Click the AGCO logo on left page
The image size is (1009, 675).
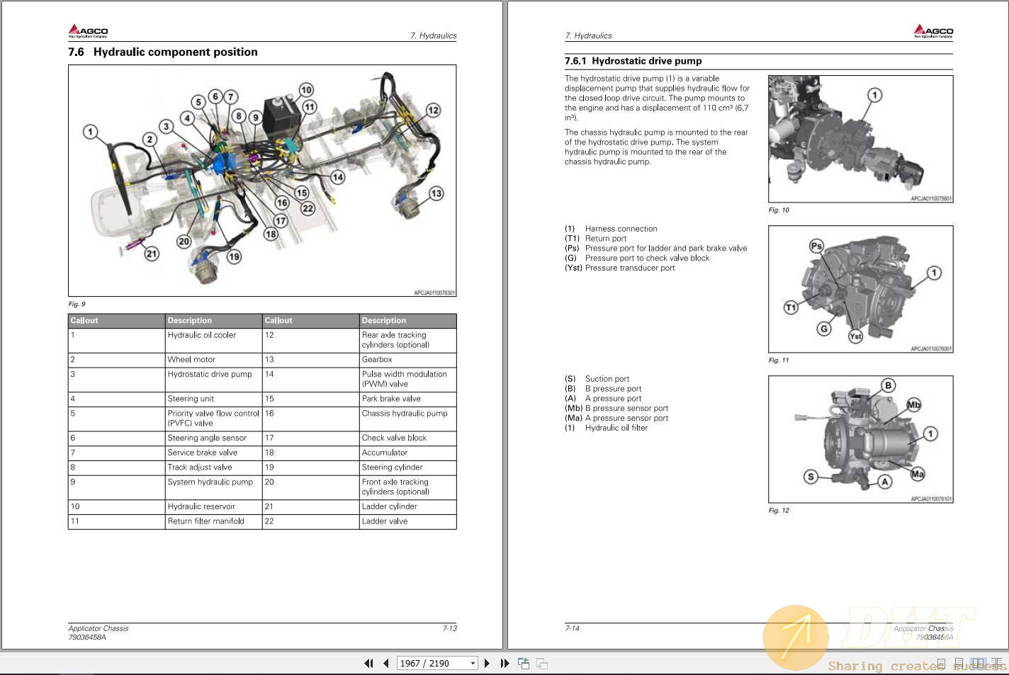(88, 30)
